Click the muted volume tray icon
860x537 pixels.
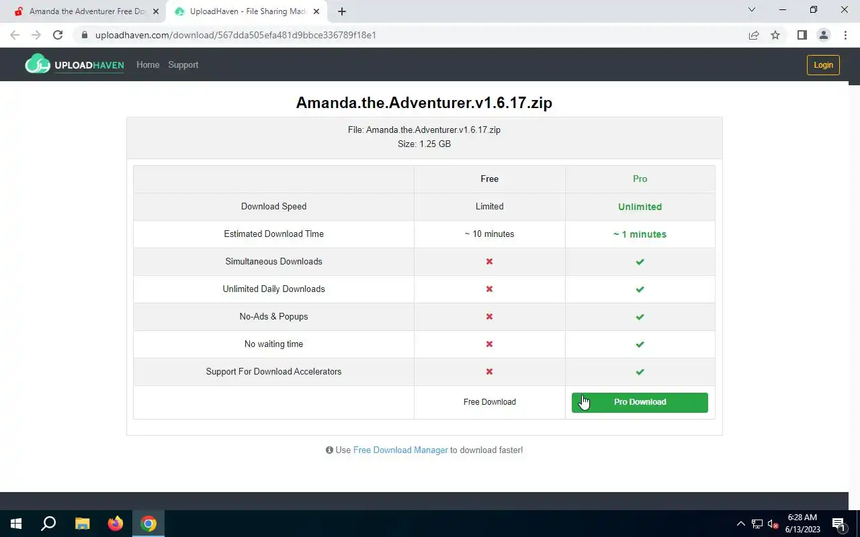(773, 524)
